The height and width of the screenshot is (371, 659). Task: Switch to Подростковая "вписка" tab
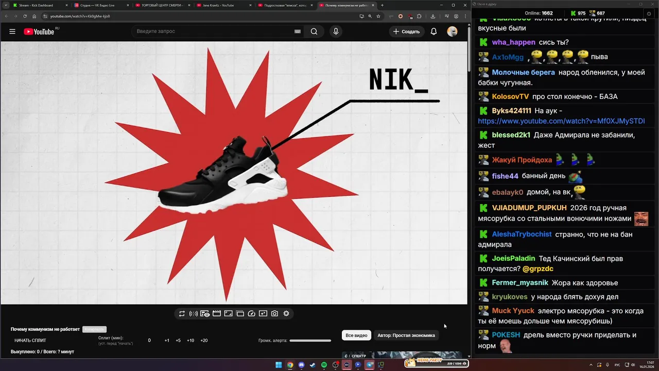285,5
